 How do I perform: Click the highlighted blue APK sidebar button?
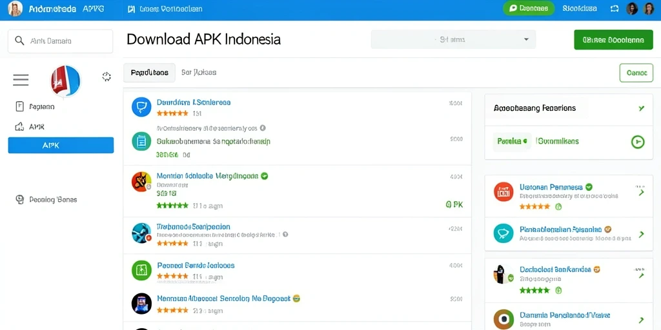click(x=61, y=145)
